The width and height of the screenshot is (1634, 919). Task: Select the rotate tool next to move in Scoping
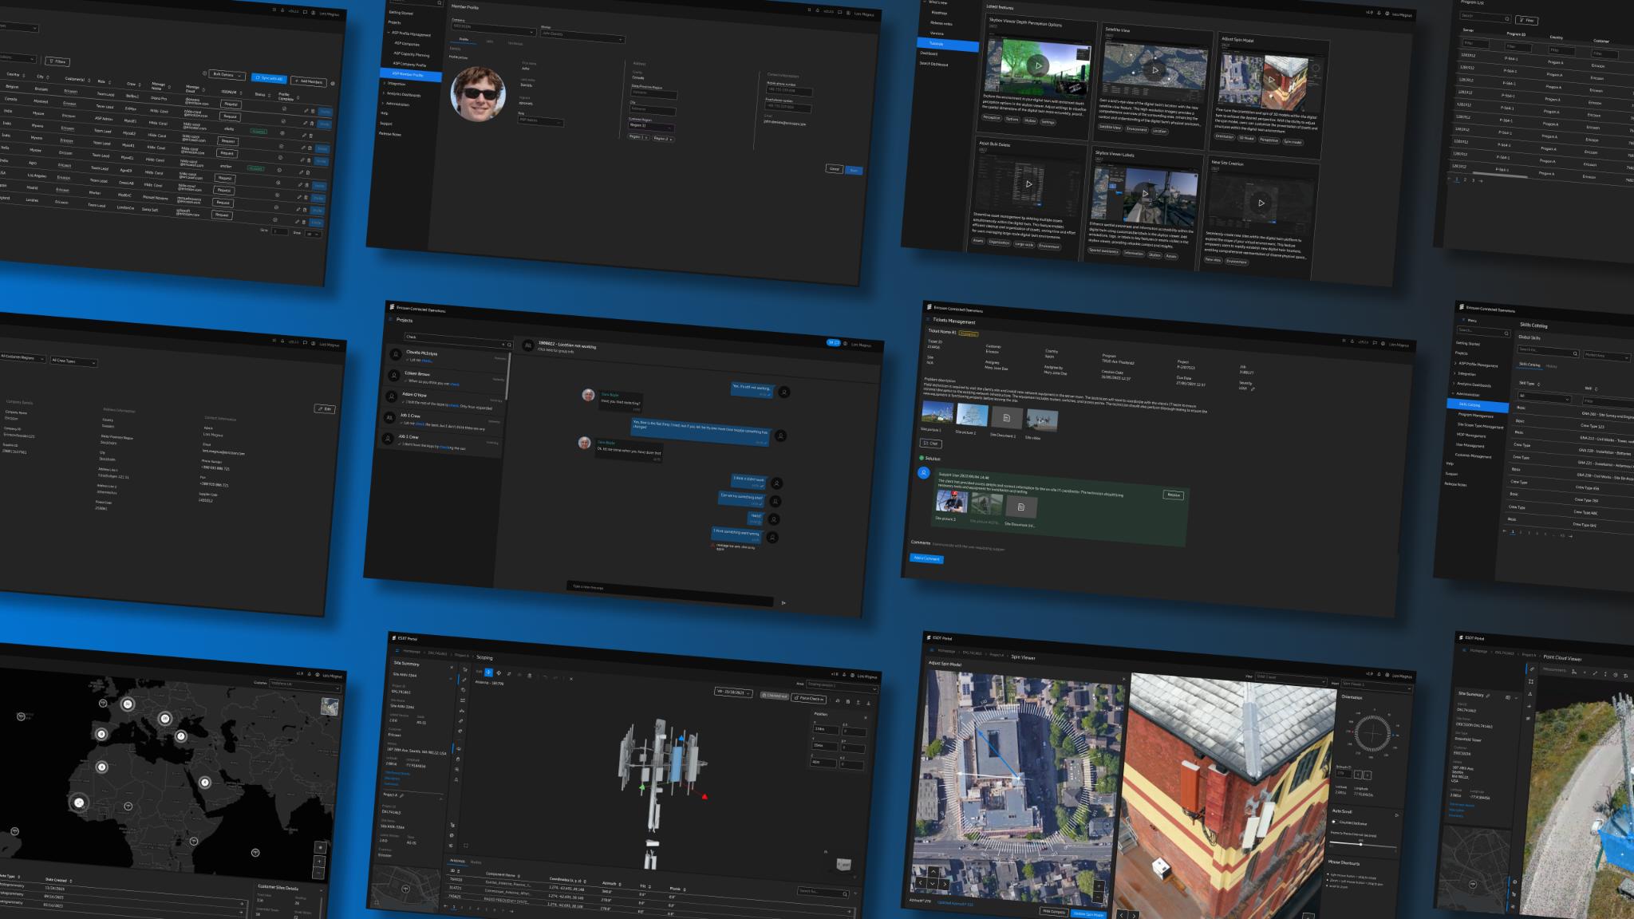click(x=499, y=672)
